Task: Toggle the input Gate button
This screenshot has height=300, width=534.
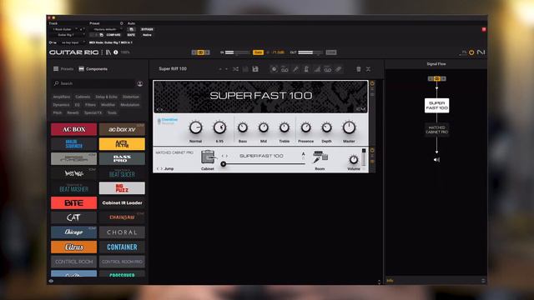Action: pyautogui.click(x=258, y=52)
